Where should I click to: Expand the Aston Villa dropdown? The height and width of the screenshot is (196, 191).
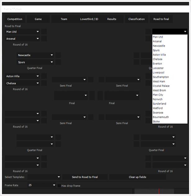[x=22, y=76]
